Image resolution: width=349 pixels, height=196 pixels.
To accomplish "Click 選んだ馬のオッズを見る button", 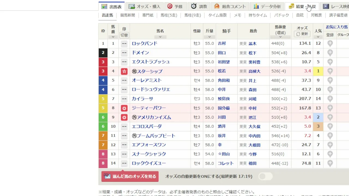I will point(130,176).
